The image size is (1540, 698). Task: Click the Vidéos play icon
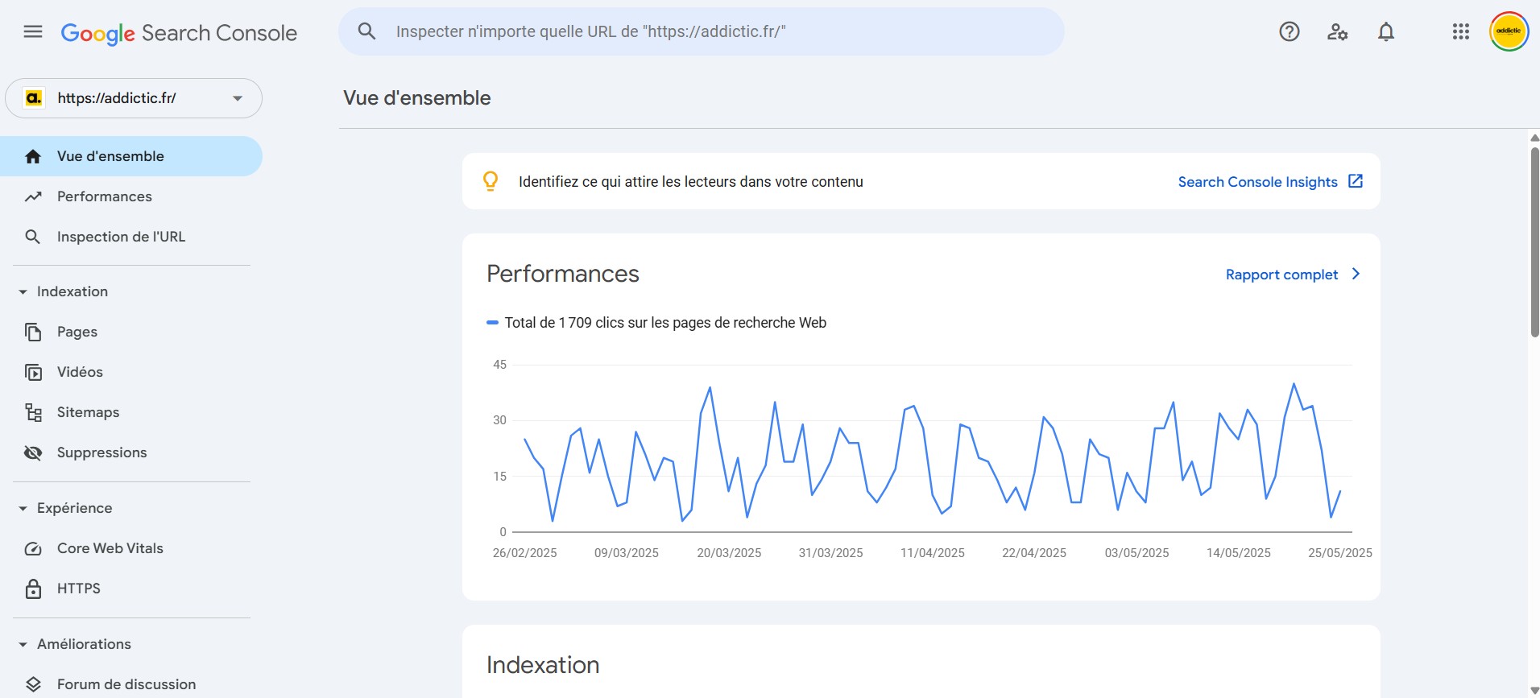tap(33, 372)
